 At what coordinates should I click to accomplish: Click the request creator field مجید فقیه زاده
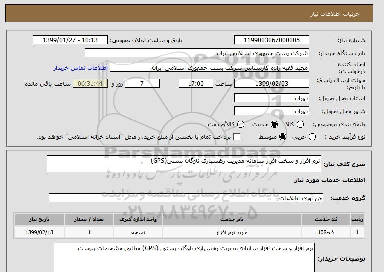tap(209, 68)
